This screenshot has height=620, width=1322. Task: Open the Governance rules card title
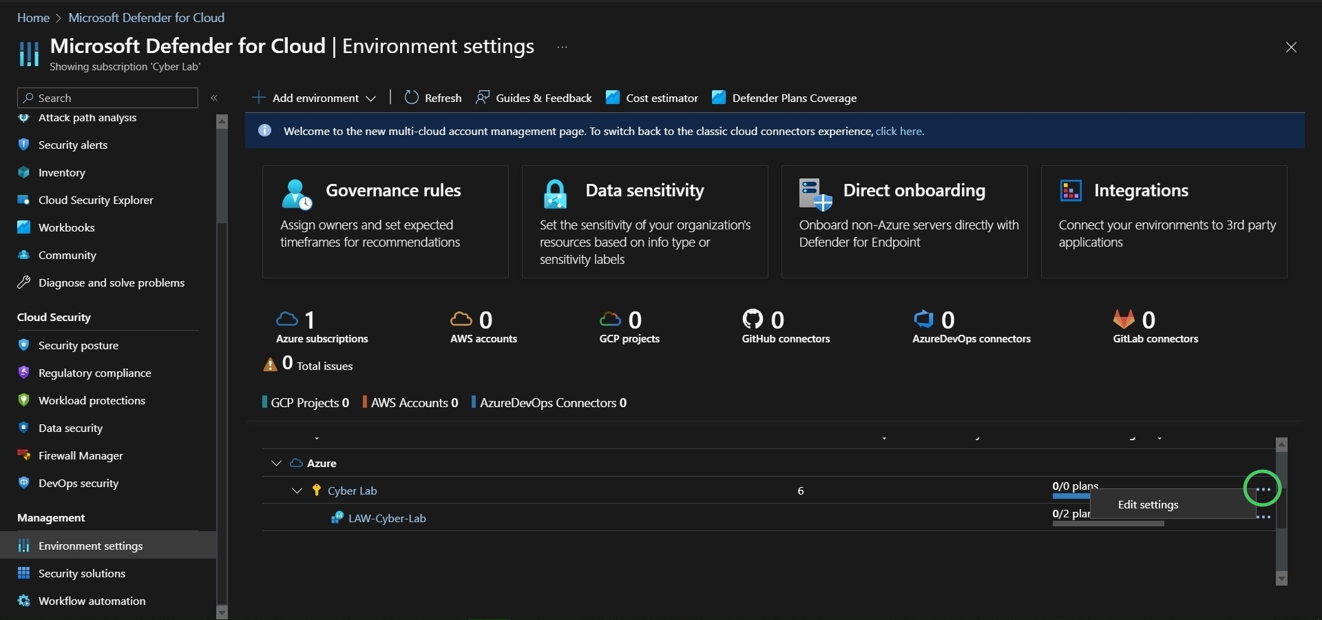[x=393, y=190]
